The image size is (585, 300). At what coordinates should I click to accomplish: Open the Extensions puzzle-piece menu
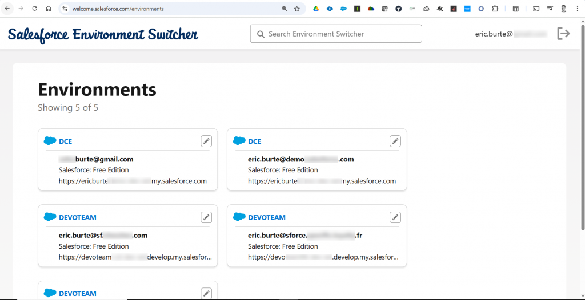click(495, 9)
